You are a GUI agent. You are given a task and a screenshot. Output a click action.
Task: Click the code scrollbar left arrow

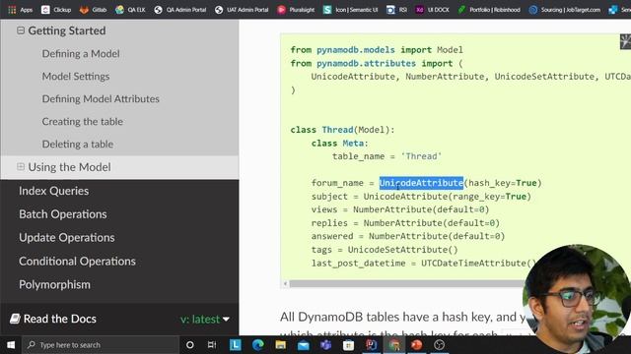(x=285, y=284)
